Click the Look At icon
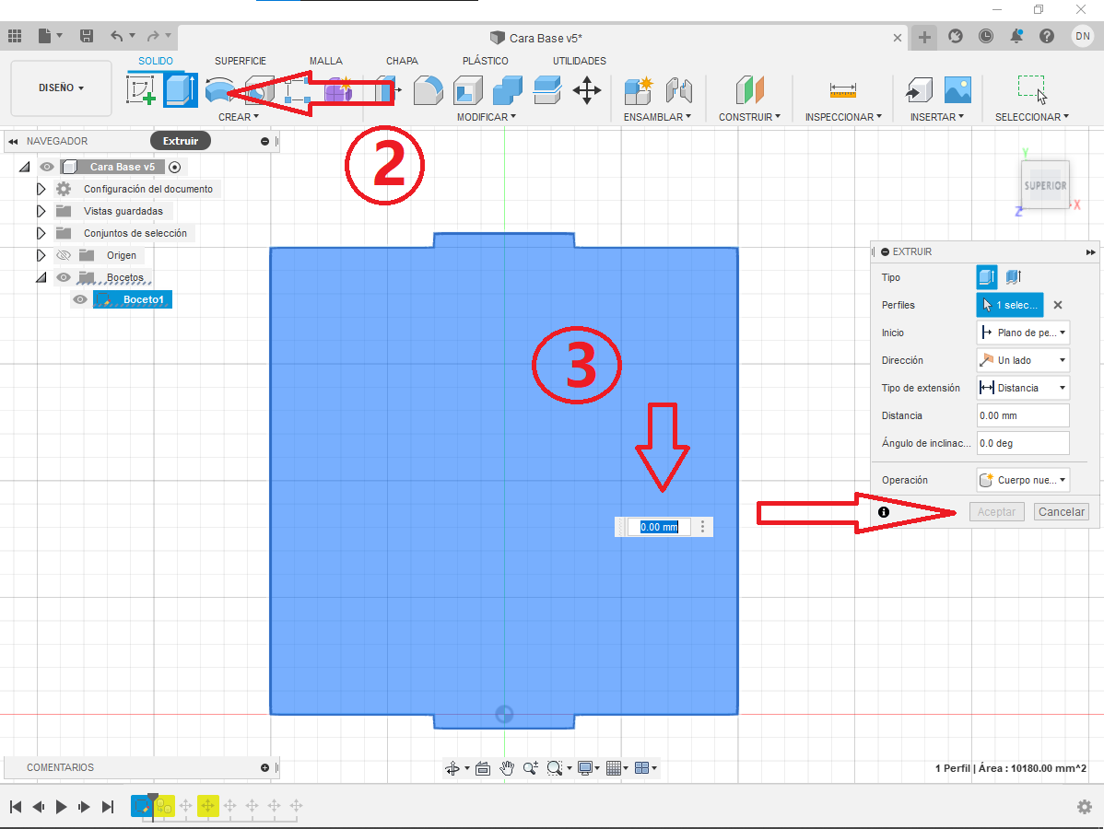 coord(482,768)
